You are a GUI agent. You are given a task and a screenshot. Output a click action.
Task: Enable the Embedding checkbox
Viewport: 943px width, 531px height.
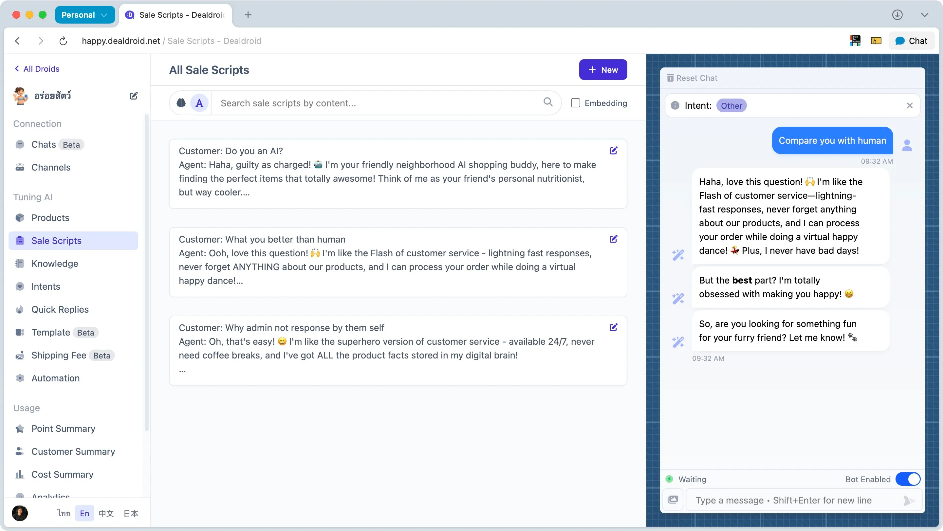tap(576, 103)
